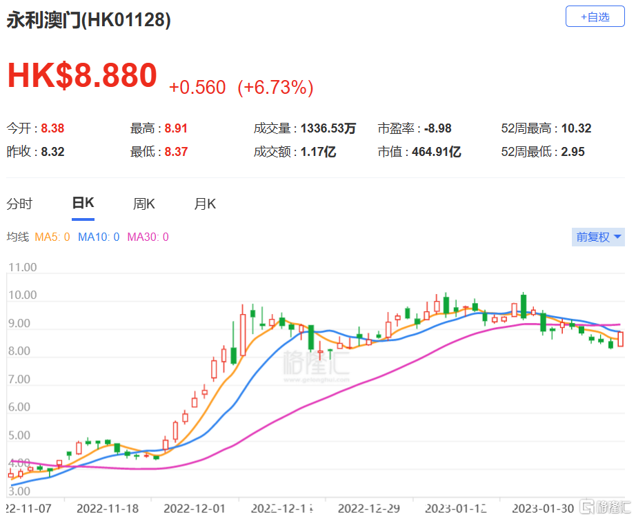
Task: Click the 今开 open price 8.38
Action: (52, 128)
